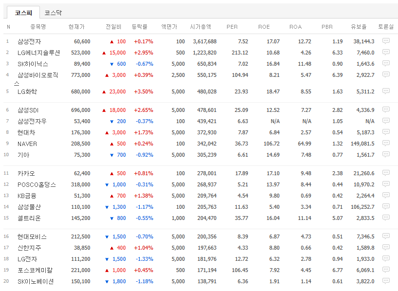Open discussion room icon for SK하이닉스
Viewport: 398px width, 291px height.
386,63
